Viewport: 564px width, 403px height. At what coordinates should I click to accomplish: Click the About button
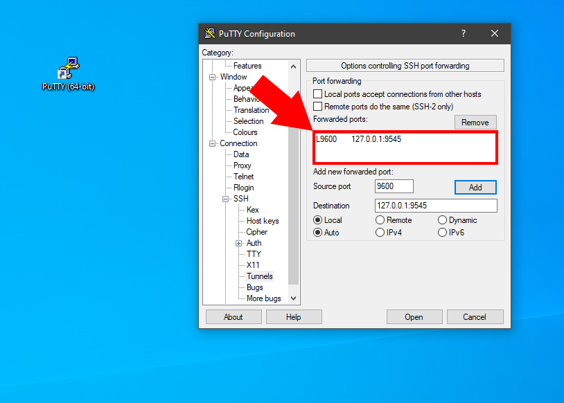pos(233,317)
